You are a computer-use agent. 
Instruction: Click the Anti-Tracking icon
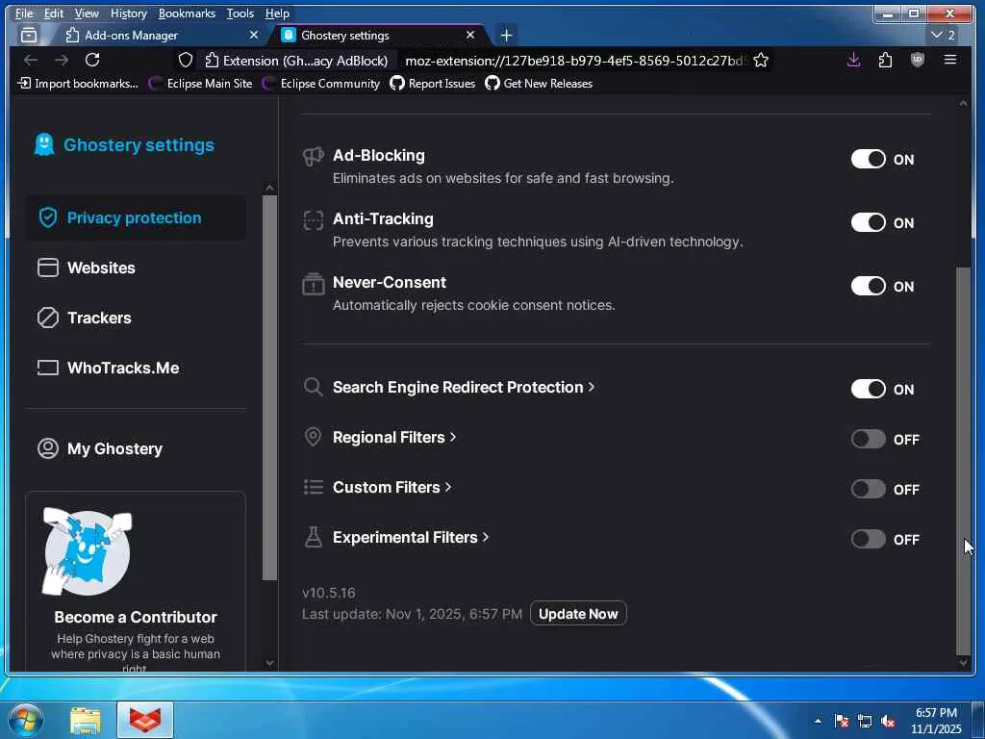(313, 220)
